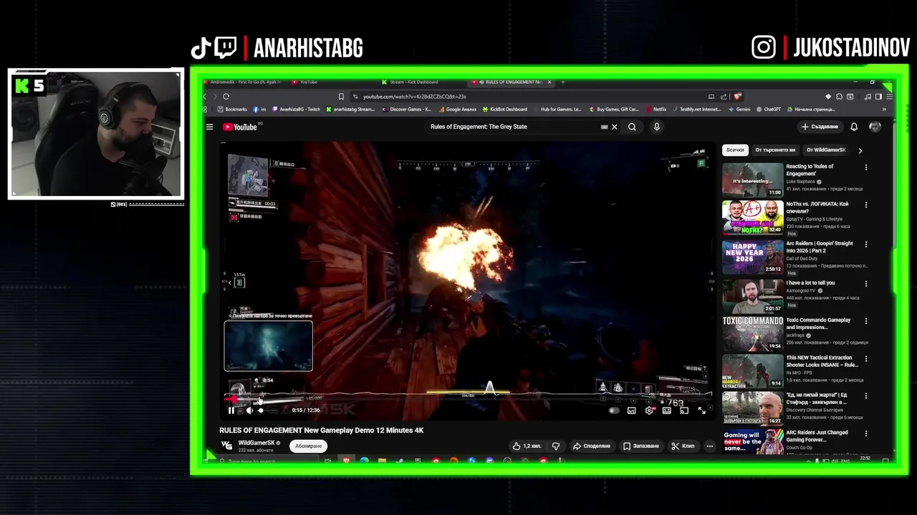Open options for 'NoThx vs. ЛОГИКАТА' video
Screen dimensions: 917x515
pos(865,205)
